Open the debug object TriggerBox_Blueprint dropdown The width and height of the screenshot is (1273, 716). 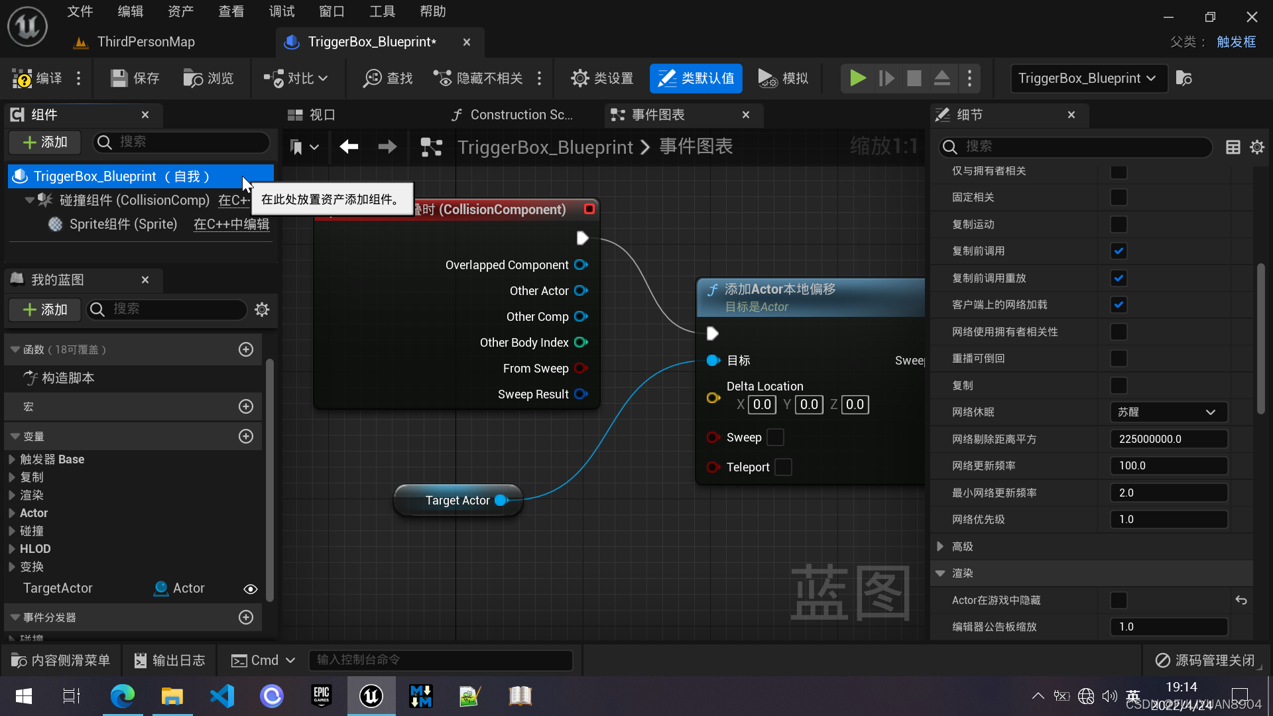pos(1087,78)
